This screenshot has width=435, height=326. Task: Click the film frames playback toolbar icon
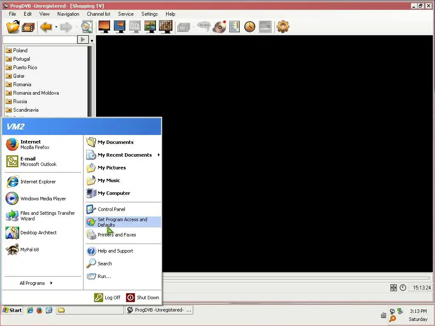tap(28, 27)
